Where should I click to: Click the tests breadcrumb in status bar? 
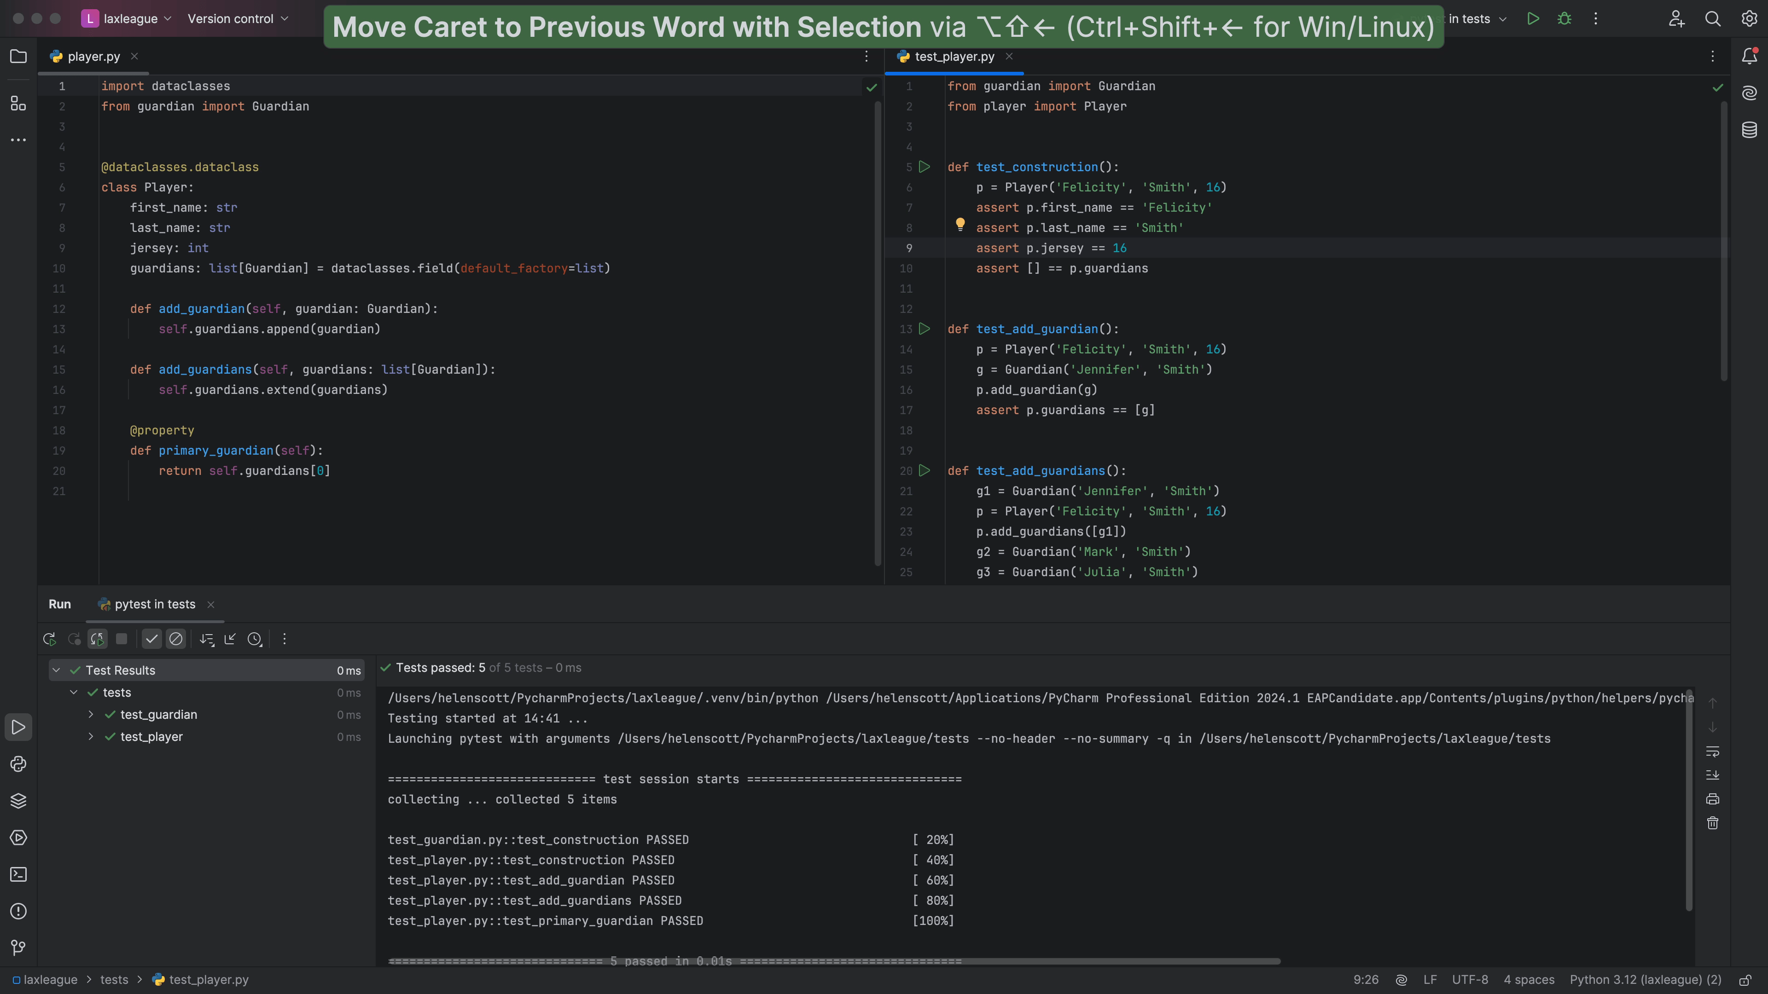(114, 980)
